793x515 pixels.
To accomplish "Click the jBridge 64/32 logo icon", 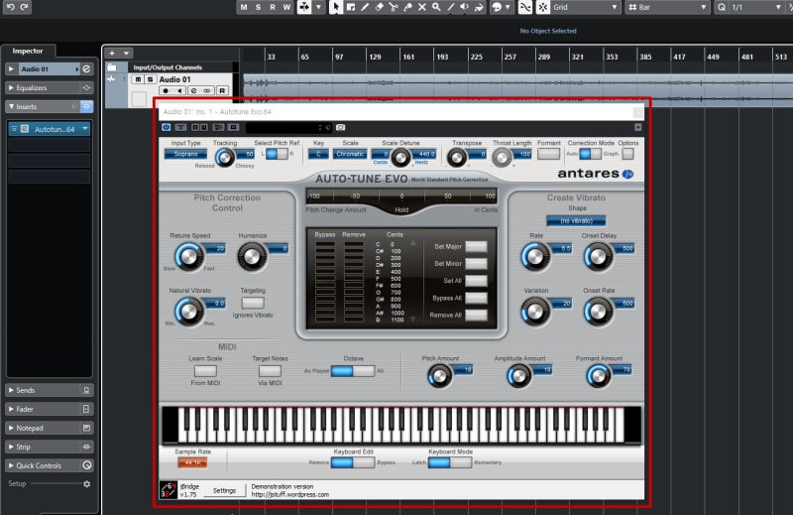I will [168, 490].
